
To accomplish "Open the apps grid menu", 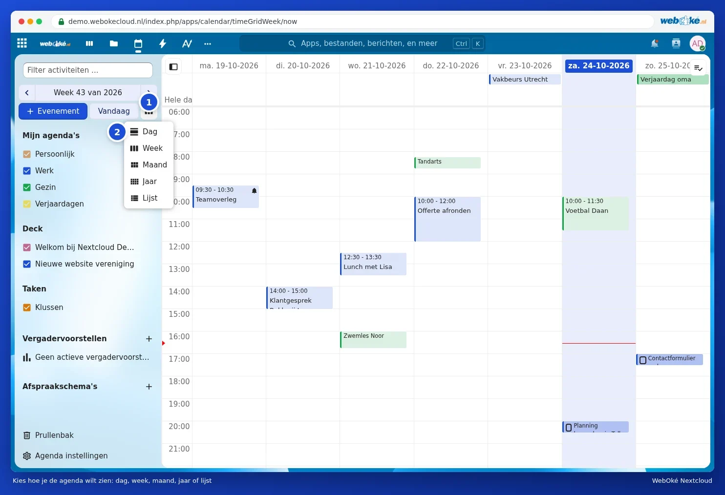I will 22,43.
